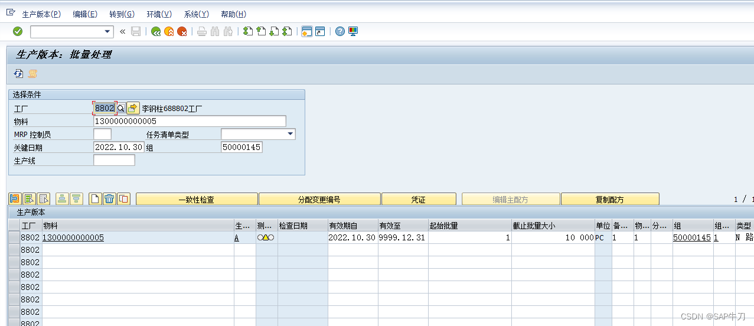Image resolution: width=754 pixels, height=326 pixels.
Task: Click the Find binoculars icon
Action: click(x=215, y=31)
